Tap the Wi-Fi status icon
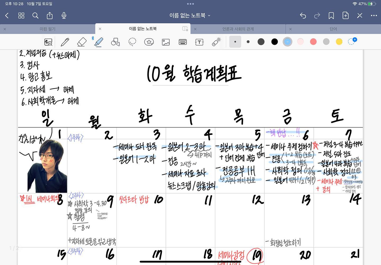Viewport: 381px width, 265px height. (x=355, y=4)
